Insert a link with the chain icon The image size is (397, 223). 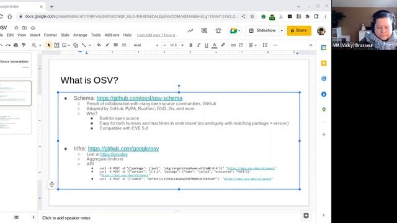(x=233, y=45)
